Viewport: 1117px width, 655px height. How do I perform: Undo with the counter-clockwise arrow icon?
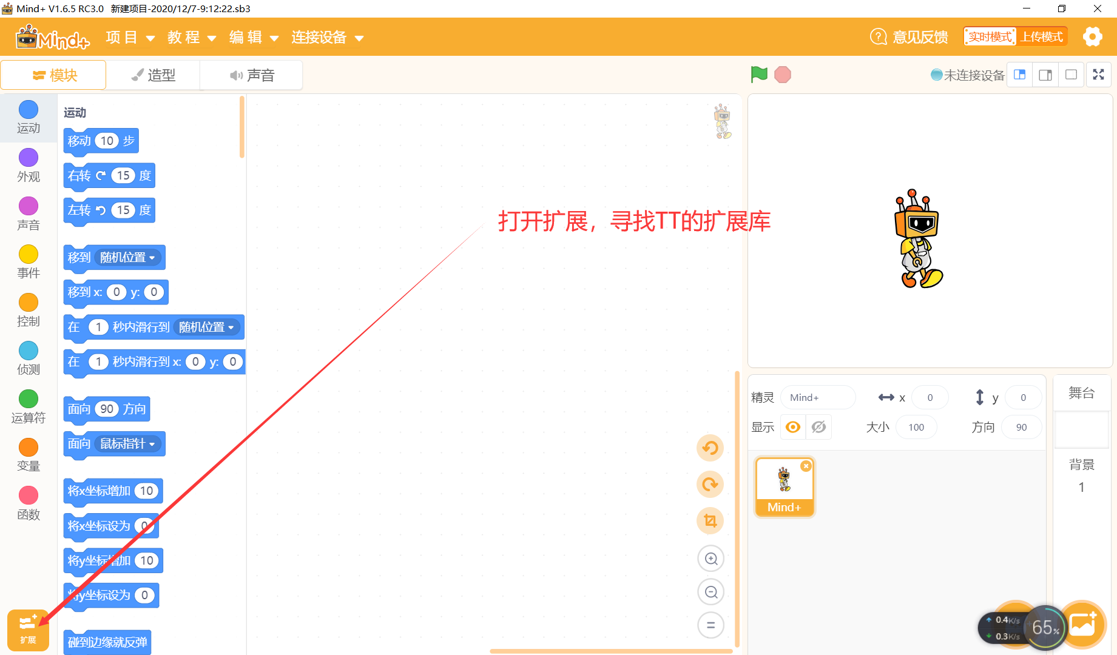[710, 448]
